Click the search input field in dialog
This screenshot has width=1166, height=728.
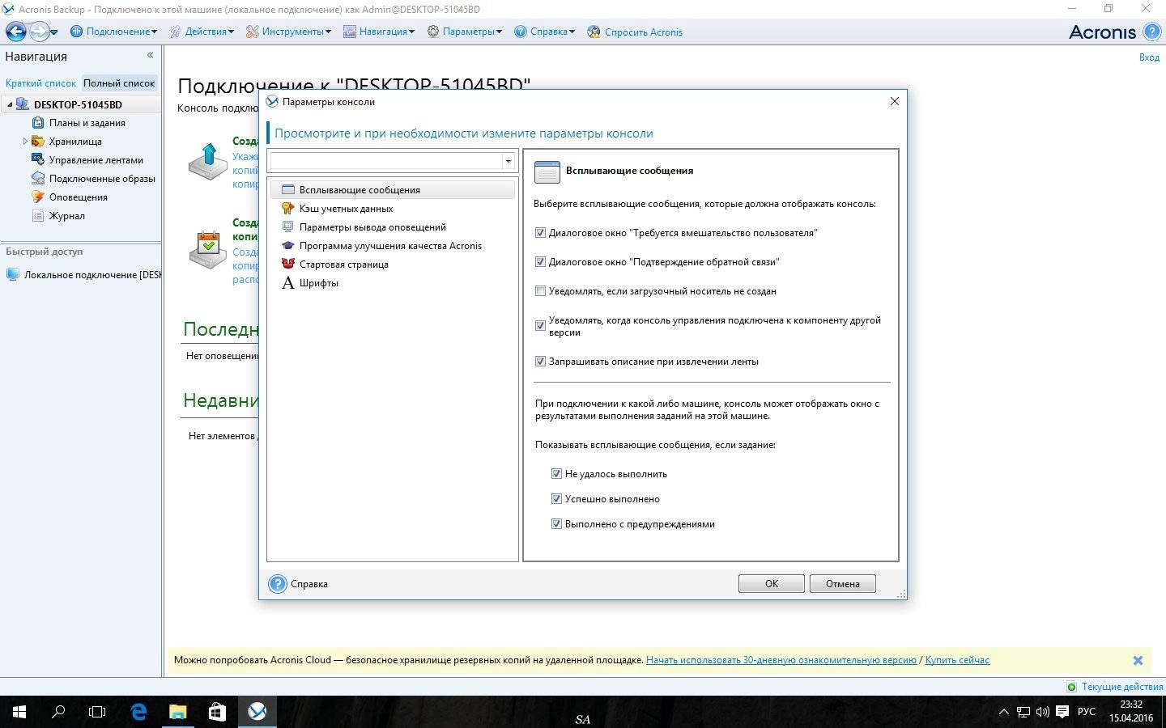click(x=386, y=161)
